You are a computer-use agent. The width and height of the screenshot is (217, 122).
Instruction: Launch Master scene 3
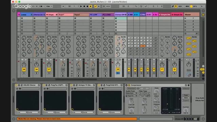(185, 24)
